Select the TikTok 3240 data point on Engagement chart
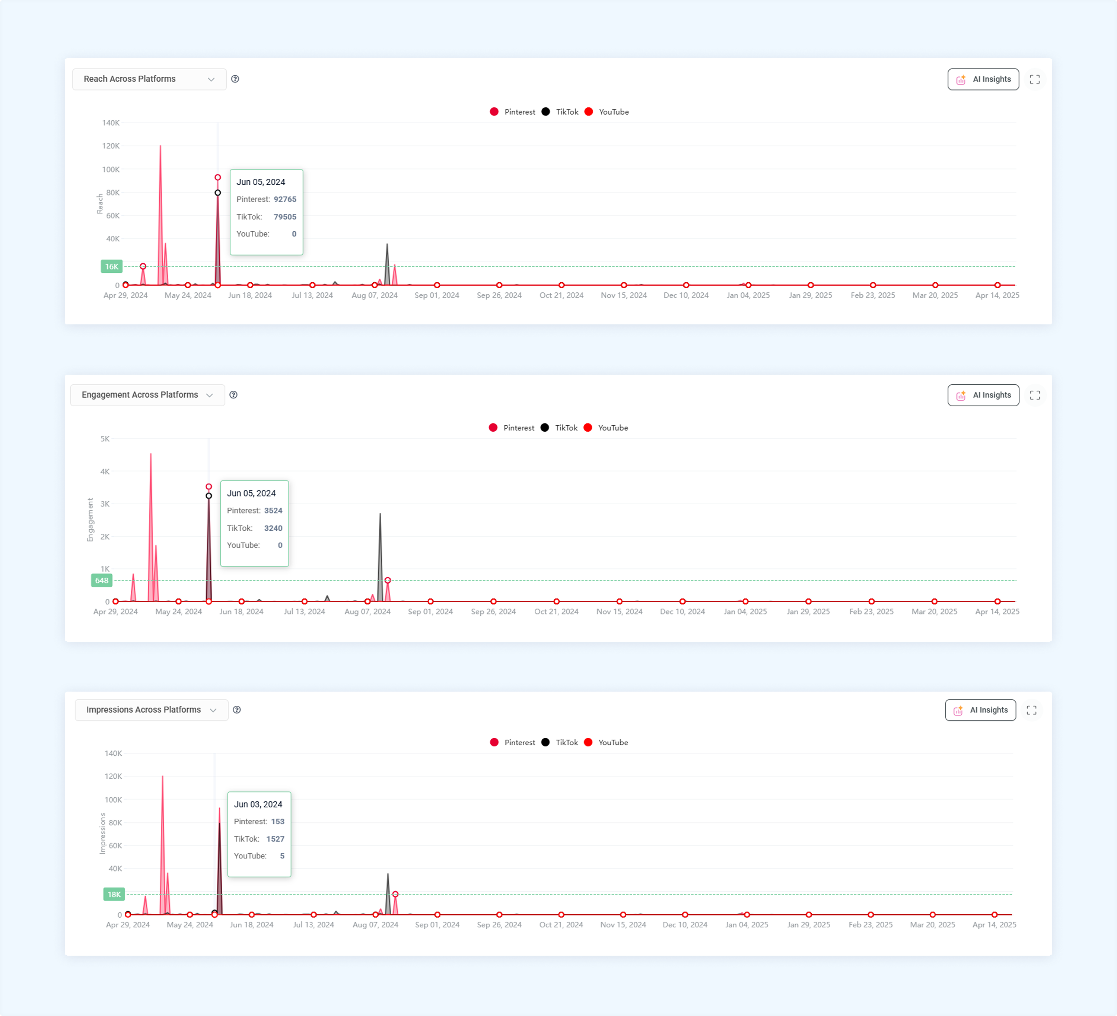 tap(209, 496)
